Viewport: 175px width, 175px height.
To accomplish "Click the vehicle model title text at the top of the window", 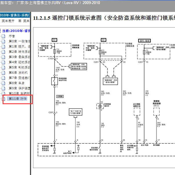I will click(x=50, y=3).
